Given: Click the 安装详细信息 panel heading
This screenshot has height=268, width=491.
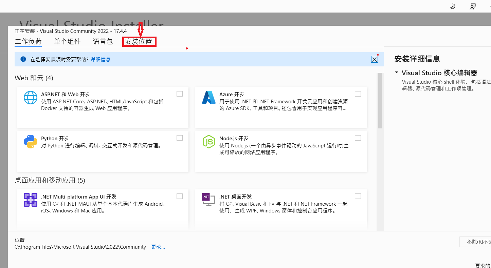Looking at the screenshot, I should [417, 59].
